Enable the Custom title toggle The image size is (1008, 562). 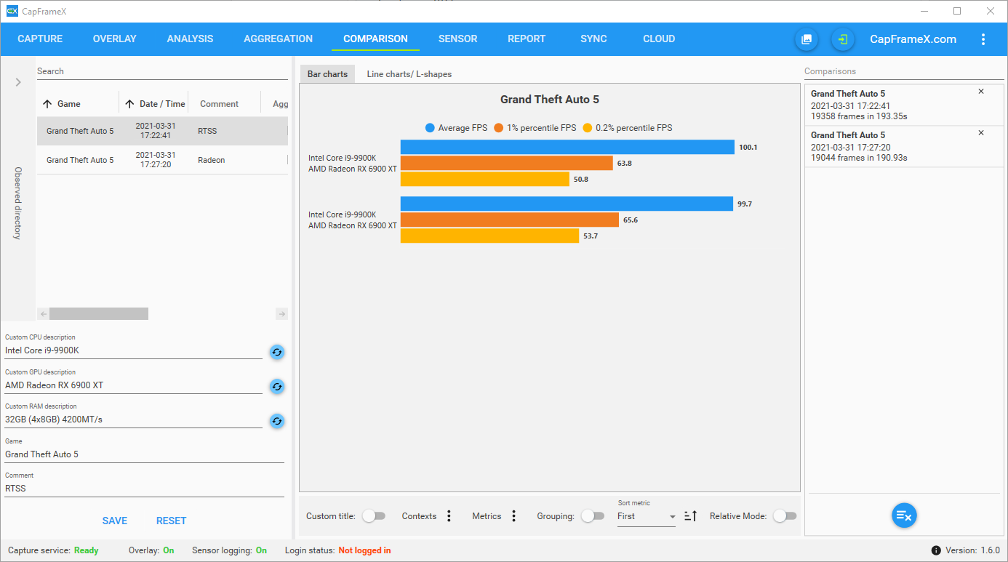(374, 515)
